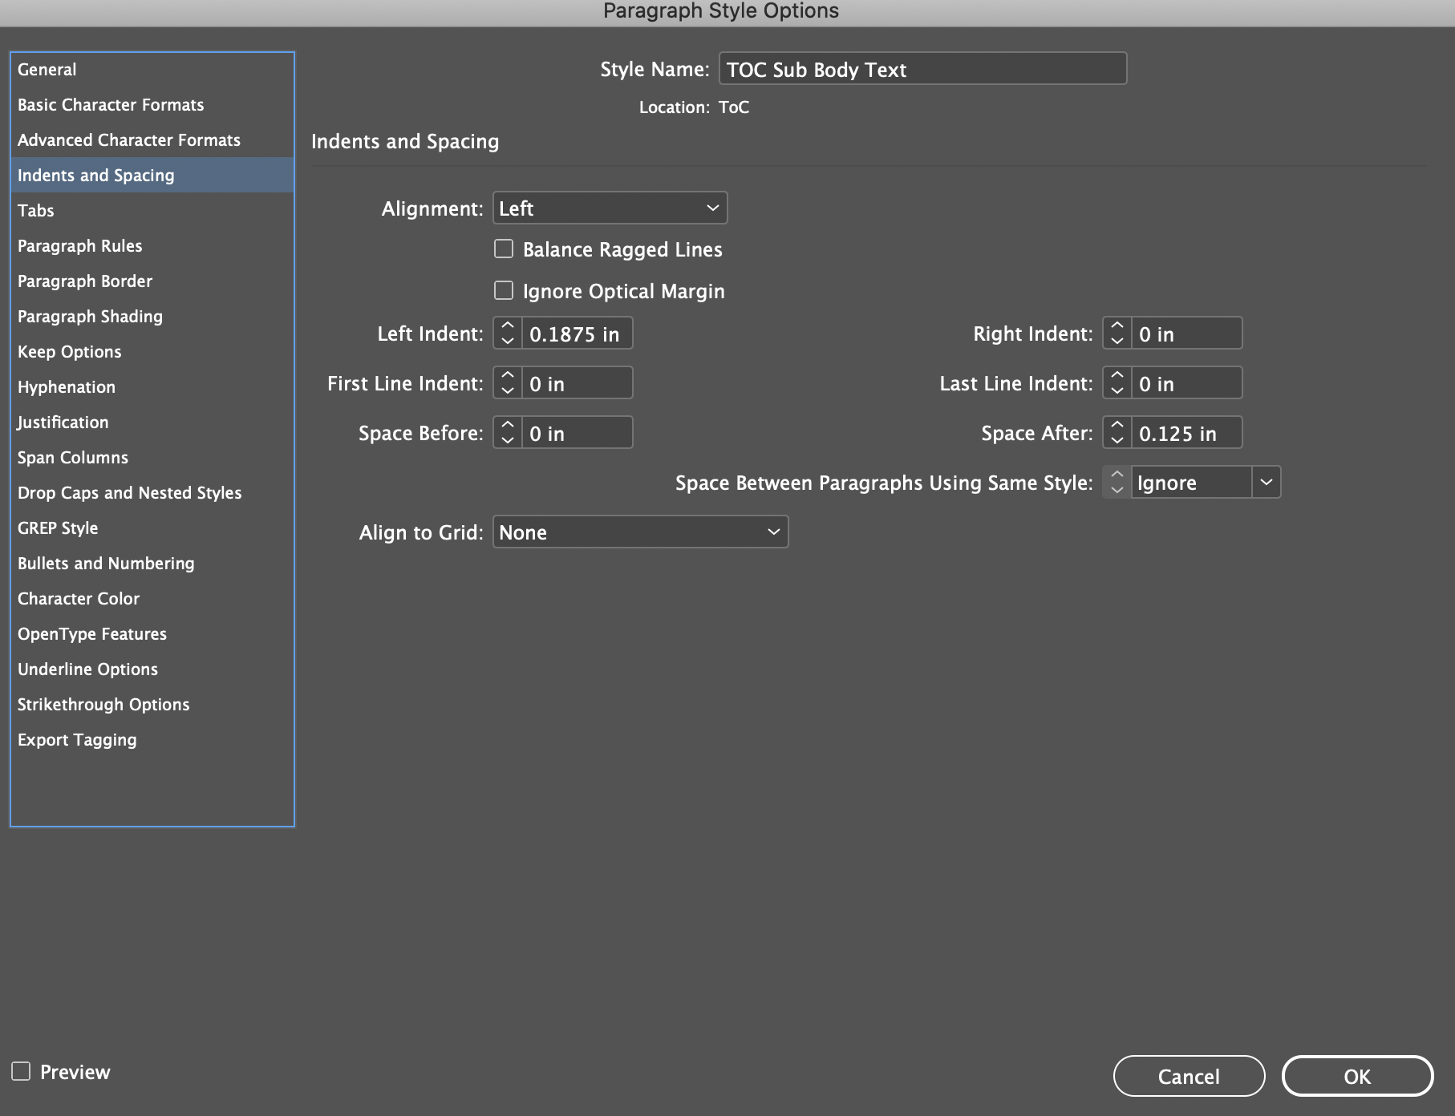Increase Right Indent using its stepper arrows
Screen dimensions: 1455x1116
(x=1116, y=327)
